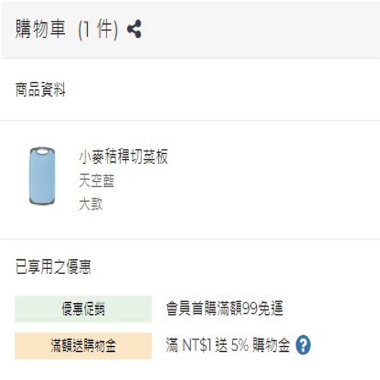Screen dimensions: 380x380
Task: Open the blue question mark help icon
Action: tap(303, 345)
